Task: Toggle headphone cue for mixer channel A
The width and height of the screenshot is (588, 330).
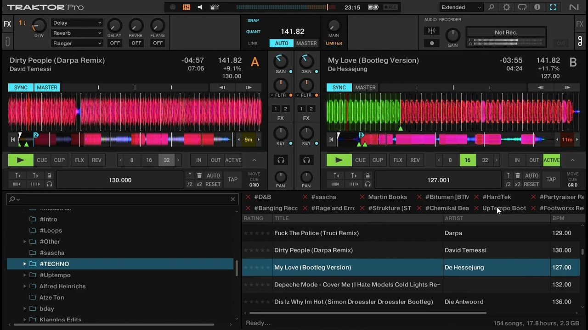Action: point(281,160)
